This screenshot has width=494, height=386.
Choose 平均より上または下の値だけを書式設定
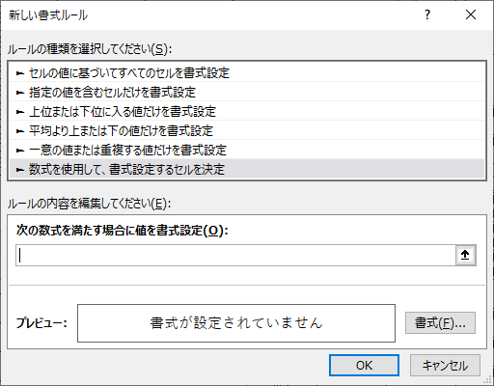pyautogui.click(x=247, y=131)
